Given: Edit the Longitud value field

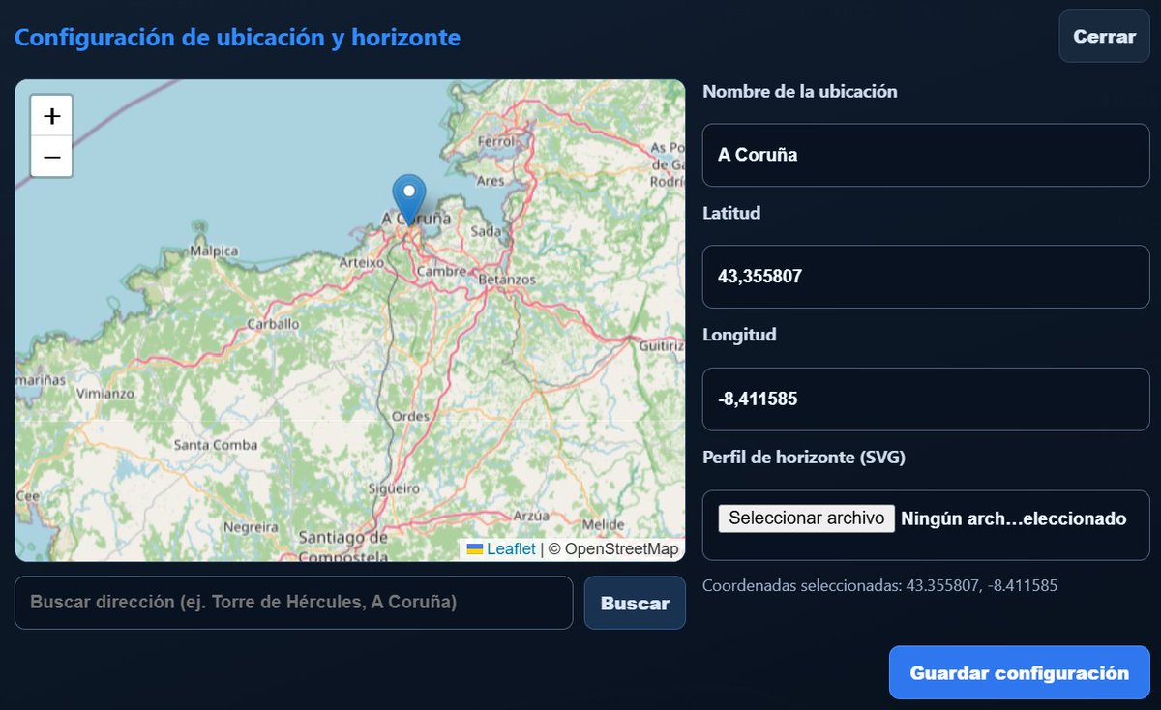Looking at the screenshot, I should pyautogui.click(x=926, y=399).
